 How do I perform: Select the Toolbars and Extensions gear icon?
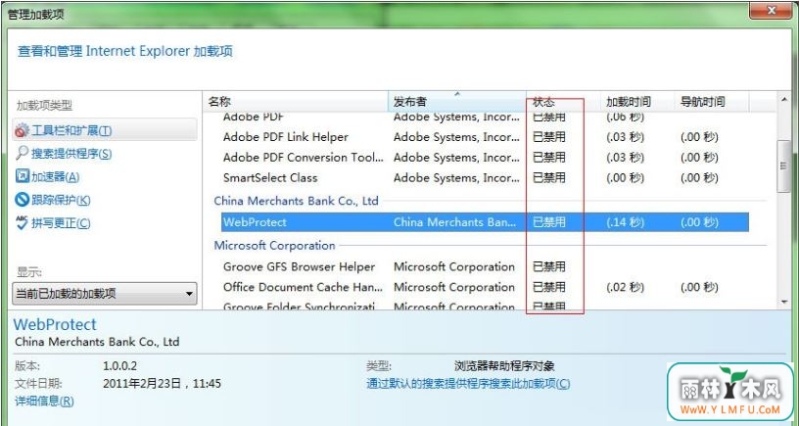tap(22, 131)
